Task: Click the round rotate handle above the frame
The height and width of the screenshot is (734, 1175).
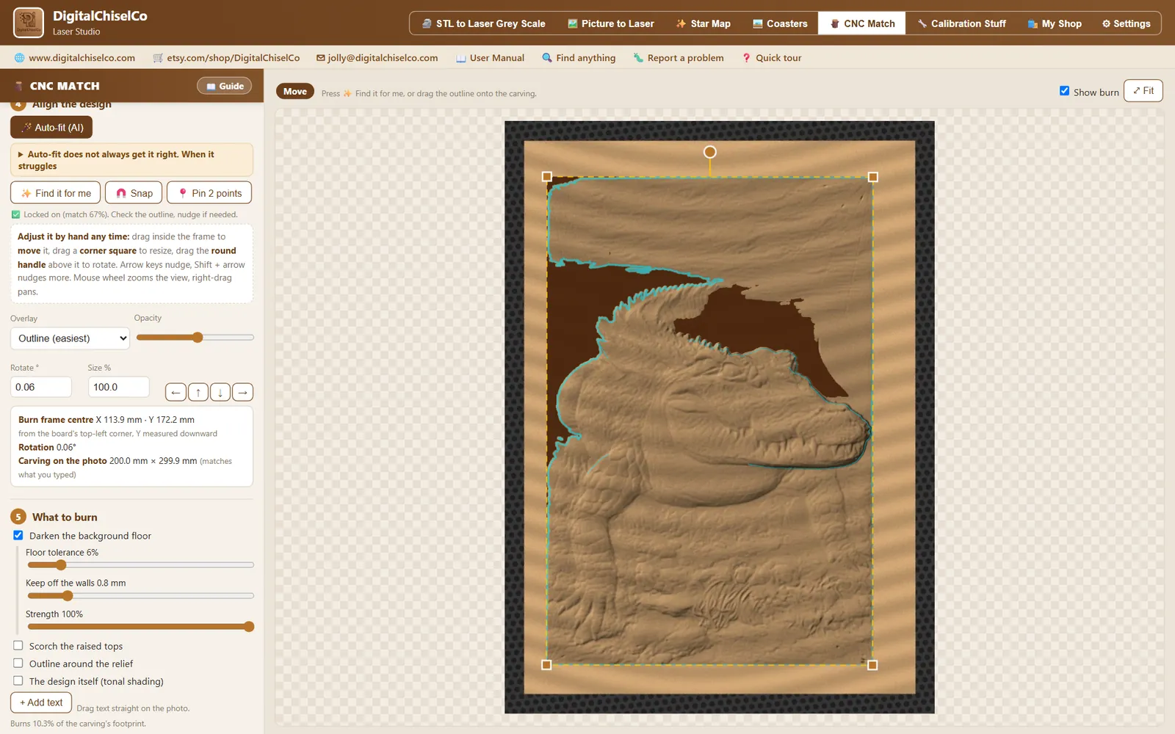Action: pos(709,152)
